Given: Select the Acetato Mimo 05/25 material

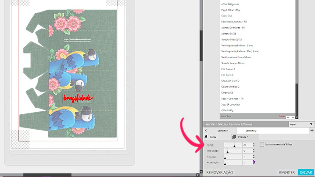Looking at the screenshot, I should click(x=232, y=39).
